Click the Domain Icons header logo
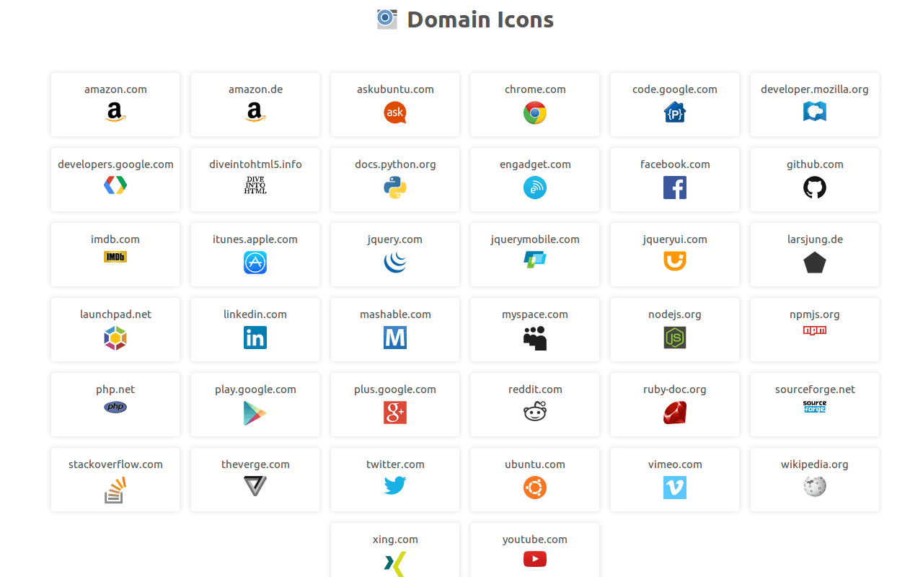This screenshot has width=923, height=577. click(x=387, y=19)
